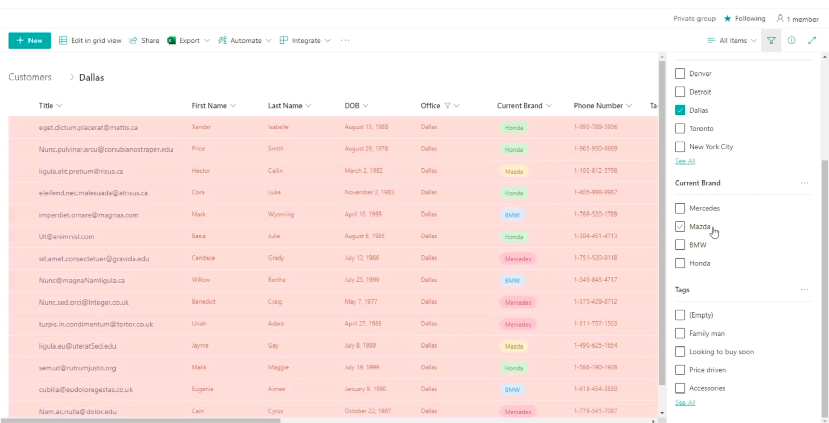Check the Accessories tag filter
829x423 pixels.
[680, 388]
